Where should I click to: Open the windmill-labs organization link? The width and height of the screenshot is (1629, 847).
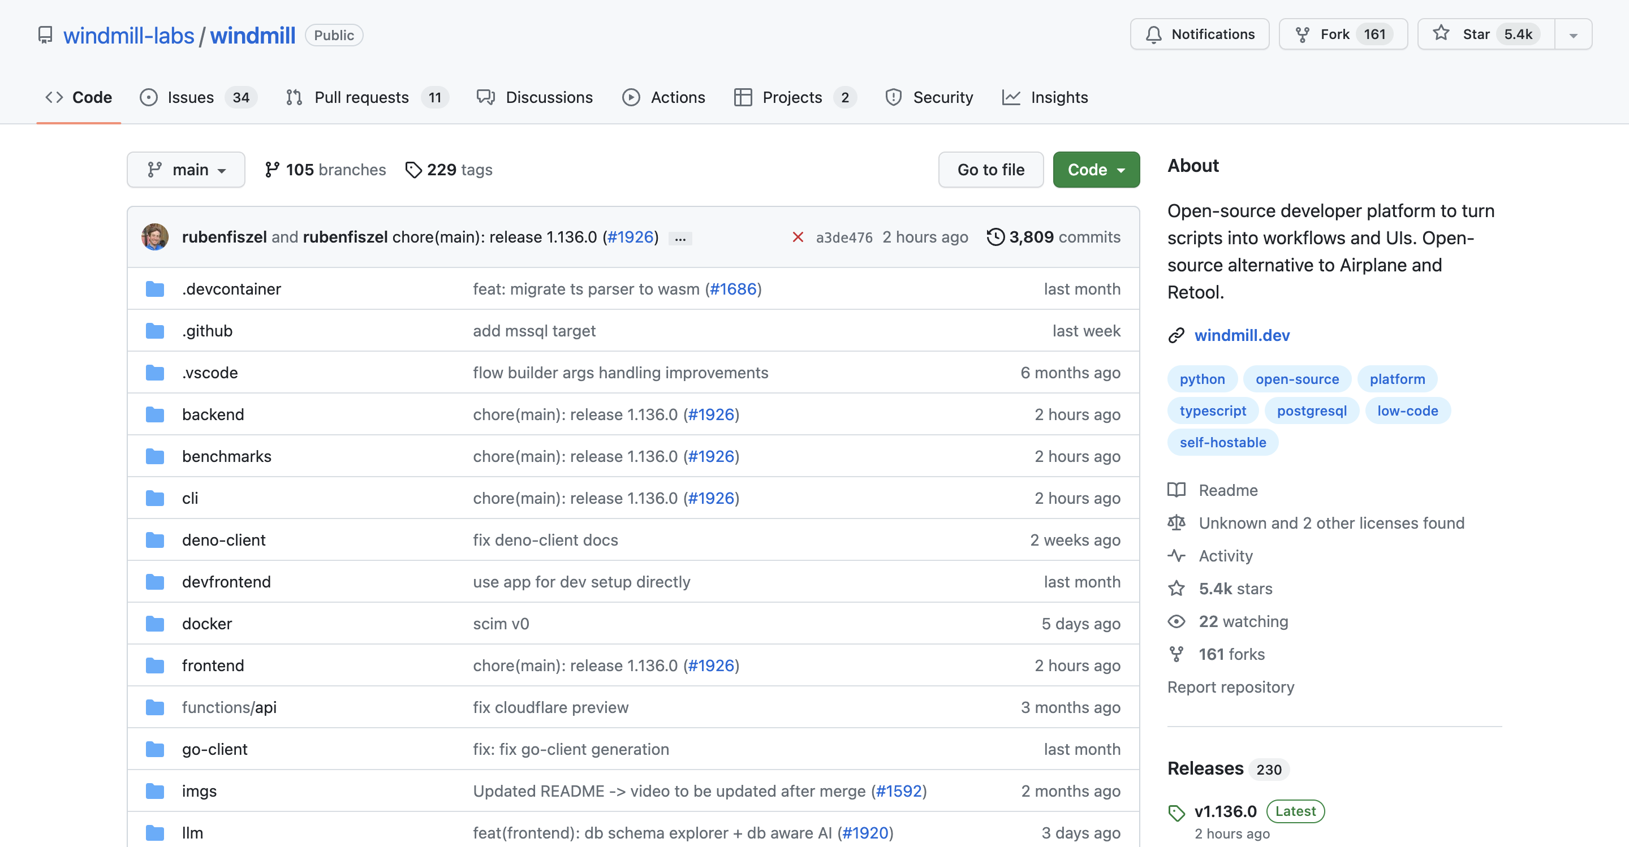pos(128,36)
